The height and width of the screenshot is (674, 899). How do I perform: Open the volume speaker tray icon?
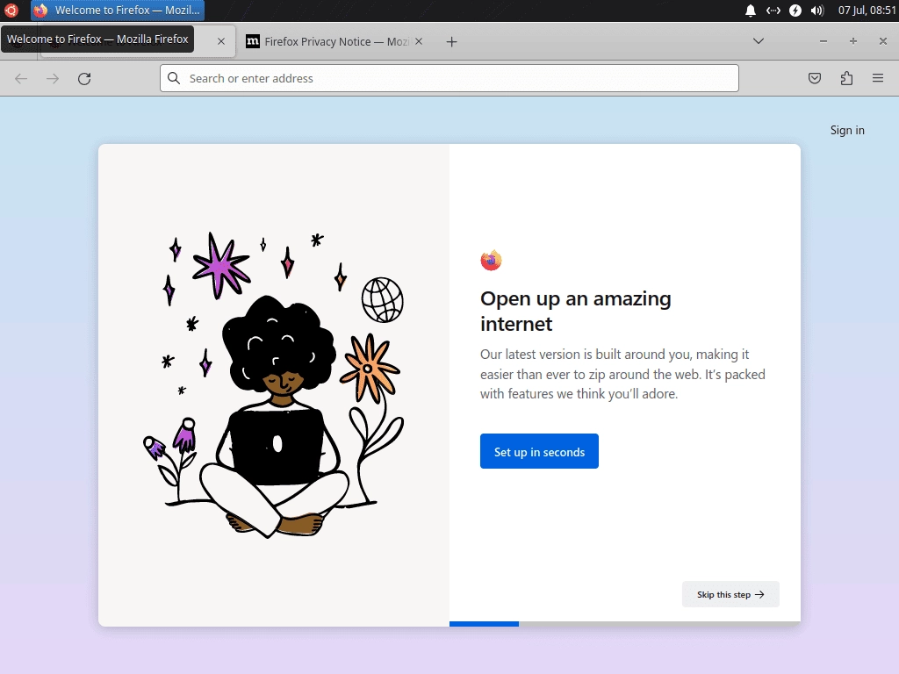point(817,11)
